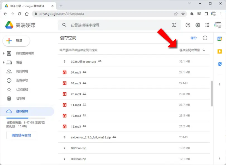Click the file list vertical scrollbar
The height and width of the screenshot is (165, 226).
212,94
